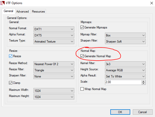
Task: Disable the Generate Normal Map checkbox
Action: (82, 56)
